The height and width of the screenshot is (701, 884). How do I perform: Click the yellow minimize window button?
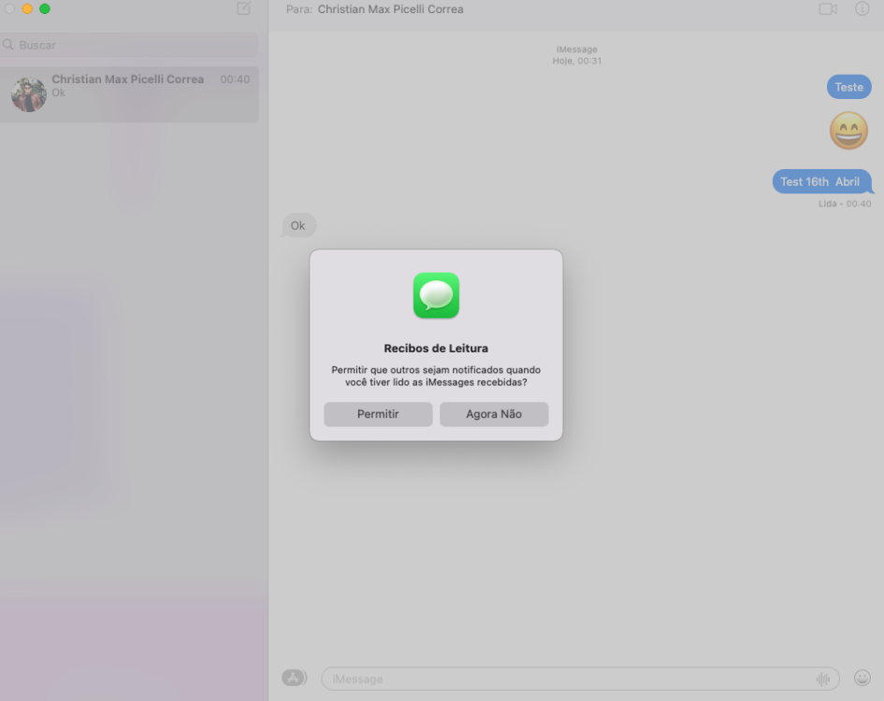click(27, 8)
